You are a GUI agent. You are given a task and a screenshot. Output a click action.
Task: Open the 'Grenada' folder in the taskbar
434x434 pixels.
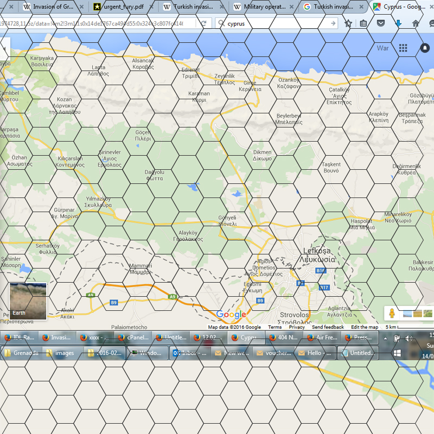21,353
